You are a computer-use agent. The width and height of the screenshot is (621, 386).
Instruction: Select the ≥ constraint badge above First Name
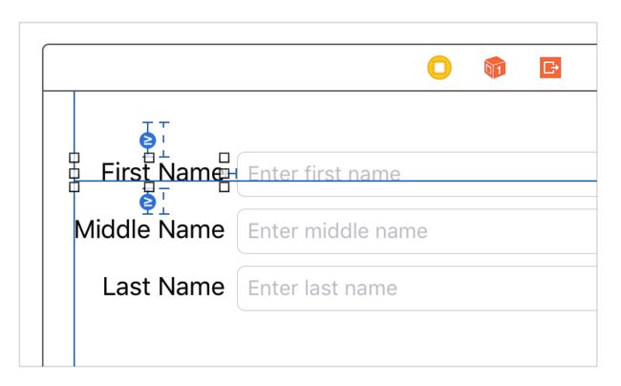(x=148, y=140)
